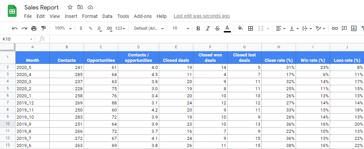This screenshot has height=149, width=364.
Task: Expand the Default (Arial) font dropdown
Action: coord(149,28)
